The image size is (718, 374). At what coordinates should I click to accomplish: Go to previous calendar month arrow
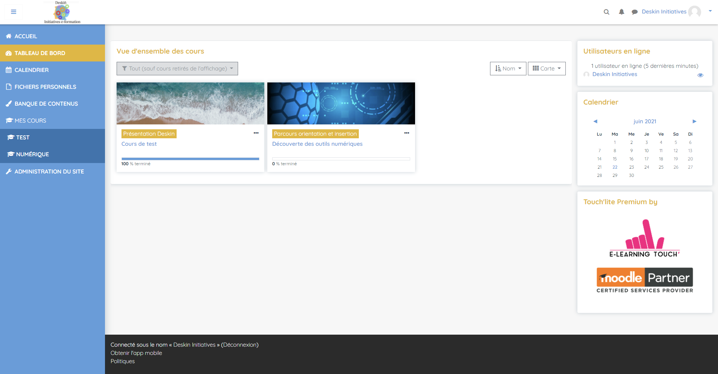coord(595,121)
